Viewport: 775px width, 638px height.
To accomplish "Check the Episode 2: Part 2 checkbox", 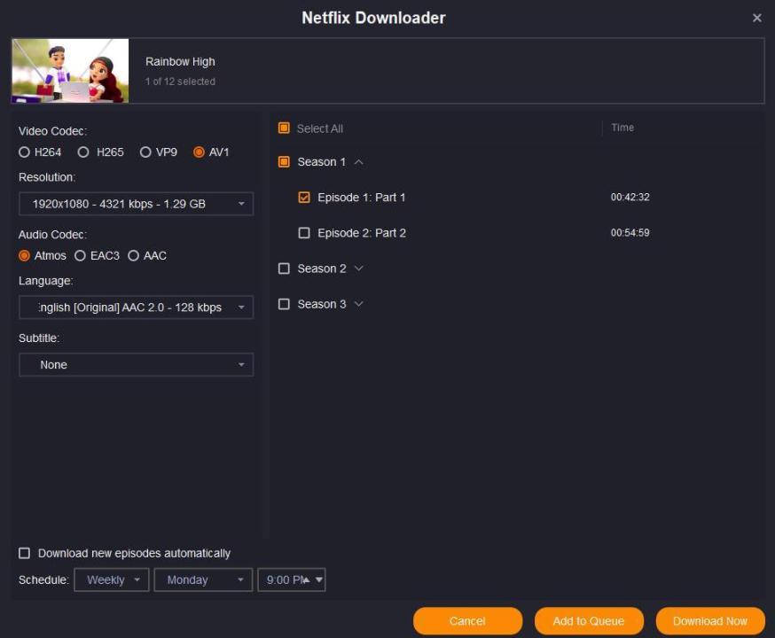I will coord(304,233).
